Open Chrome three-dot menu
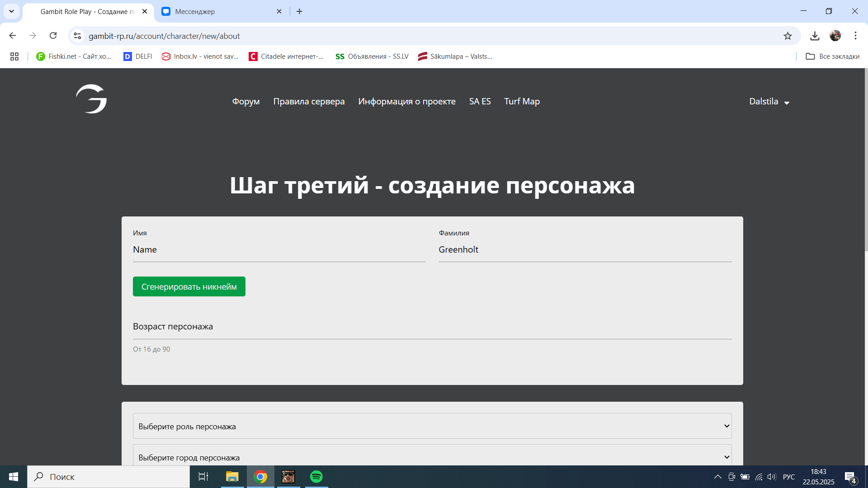 tap(855, 36)
